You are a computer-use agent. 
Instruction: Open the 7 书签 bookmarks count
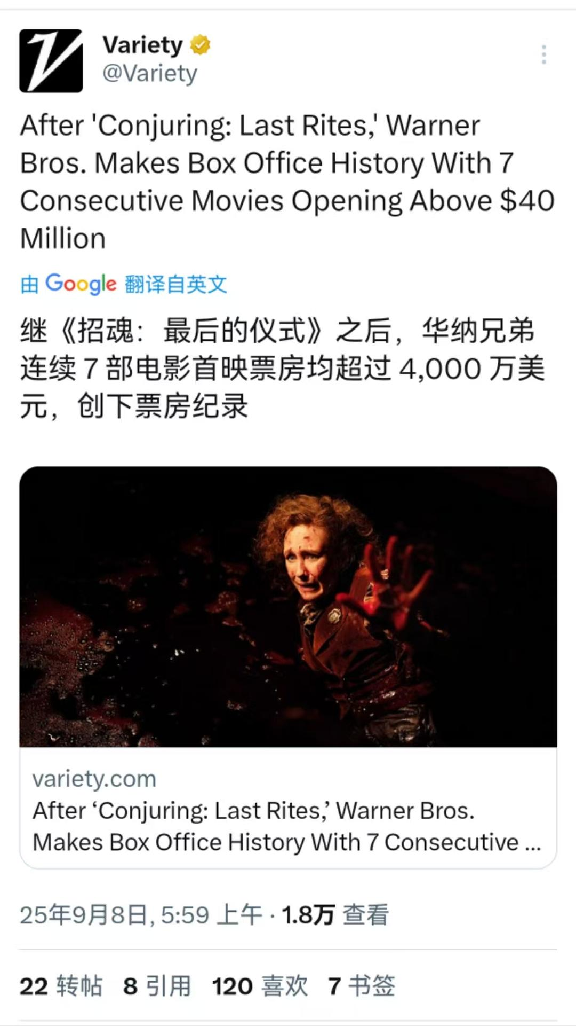(x=362, y=986)
